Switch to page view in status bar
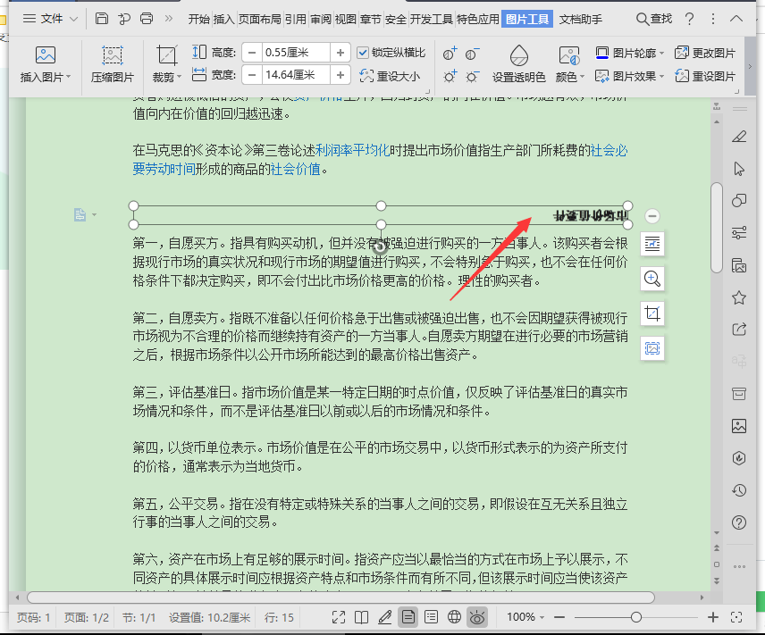765x635 pixels. (x=408, y=617)
